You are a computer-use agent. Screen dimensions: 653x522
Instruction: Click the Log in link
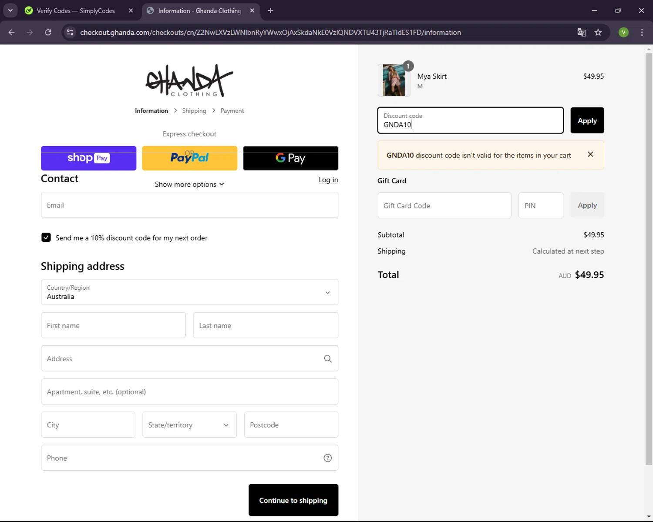click(x=328, y=180)
